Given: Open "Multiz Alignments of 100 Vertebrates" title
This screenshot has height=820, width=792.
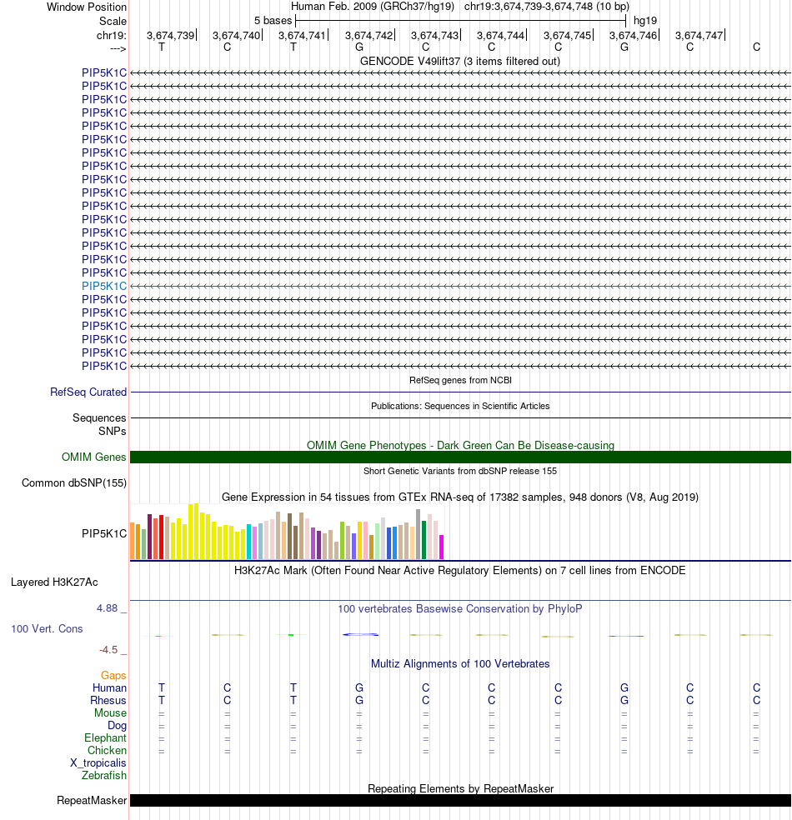Looking at the screenshot, I should [460, 663].
